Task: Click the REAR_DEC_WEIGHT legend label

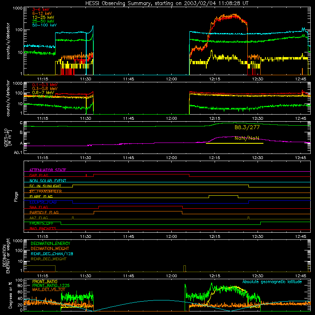Action: (48, 259)
